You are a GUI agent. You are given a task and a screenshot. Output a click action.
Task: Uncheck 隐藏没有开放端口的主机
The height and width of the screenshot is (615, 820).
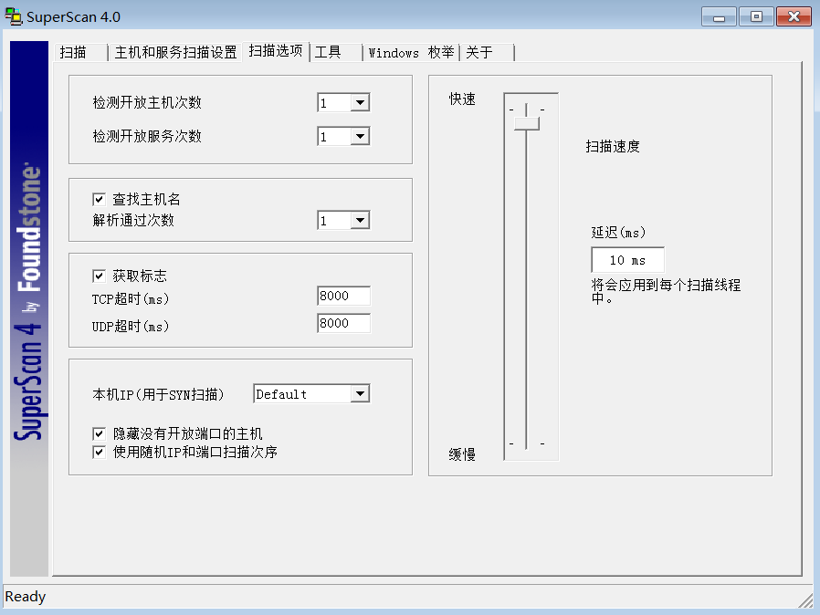pos(99,433)
